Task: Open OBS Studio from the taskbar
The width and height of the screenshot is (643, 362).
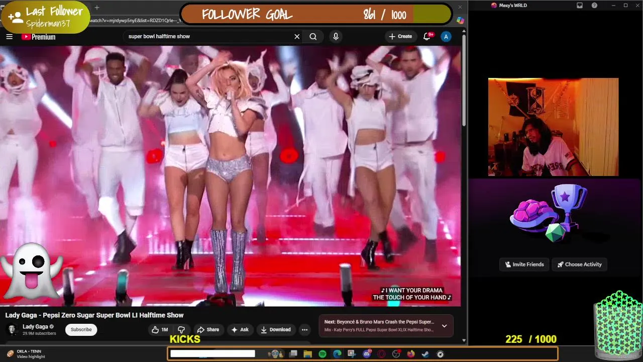Action: click(396, 354)
